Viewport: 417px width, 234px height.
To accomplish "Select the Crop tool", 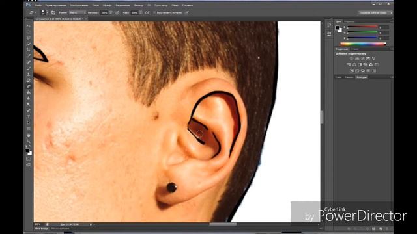I will (29, 50).
